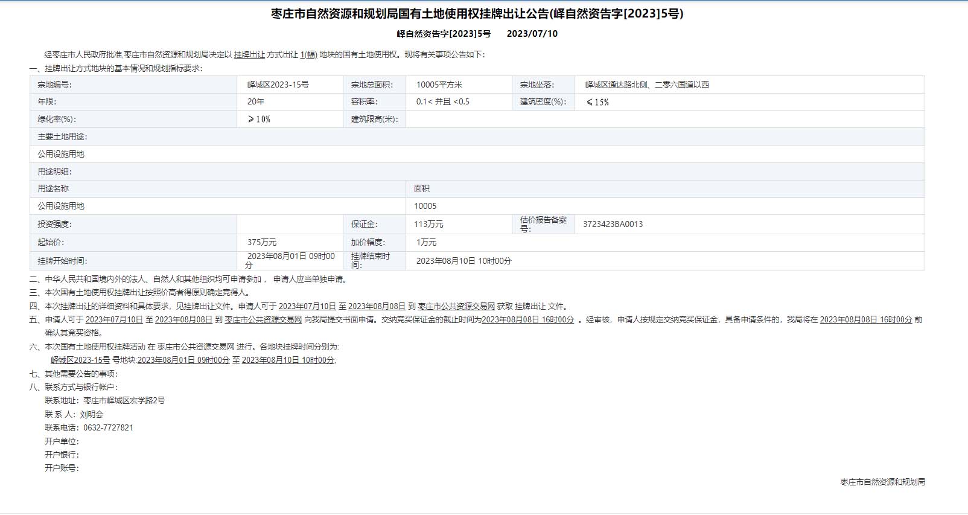Viewport: 968px width, 515px height.
Task: Select listing start time 2023年08月01日 09时00分 cell
Action: pos(290,261)
